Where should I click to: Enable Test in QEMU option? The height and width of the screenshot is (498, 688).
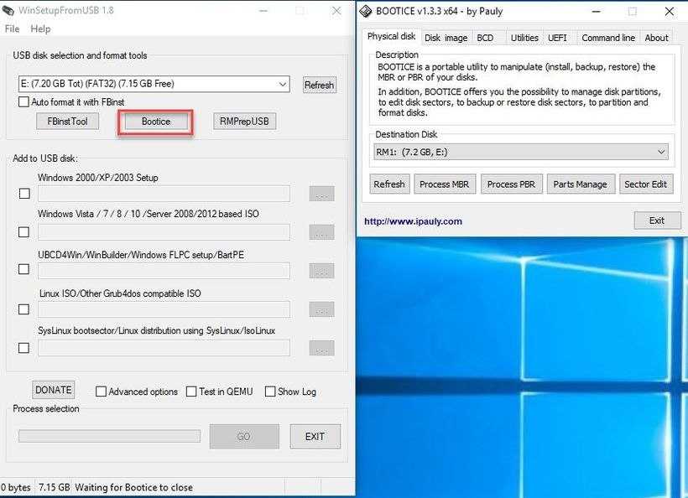191,391
